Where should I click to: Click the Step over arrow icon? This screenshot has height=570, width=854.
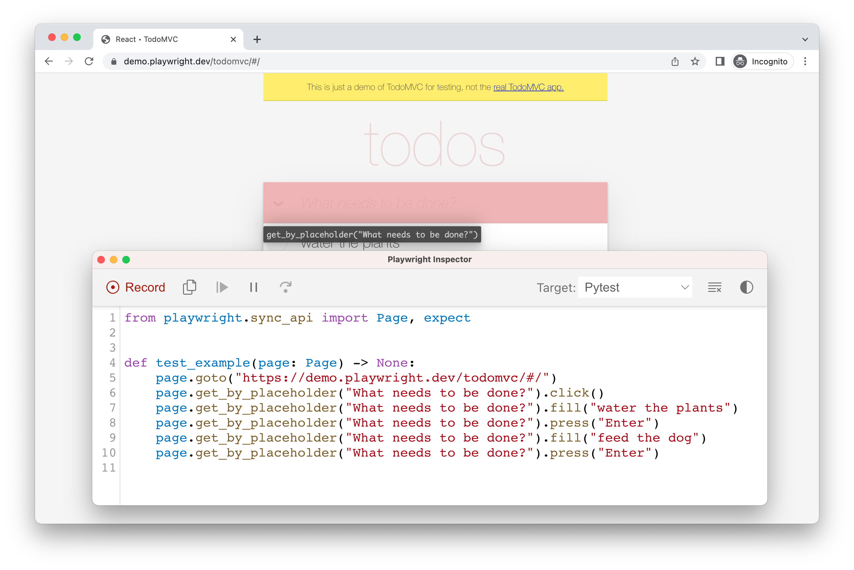286,287
